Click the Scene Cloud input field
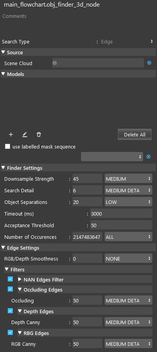Image resolution: width=157 pixels, height=352 pixels. (x=98, y=63)
